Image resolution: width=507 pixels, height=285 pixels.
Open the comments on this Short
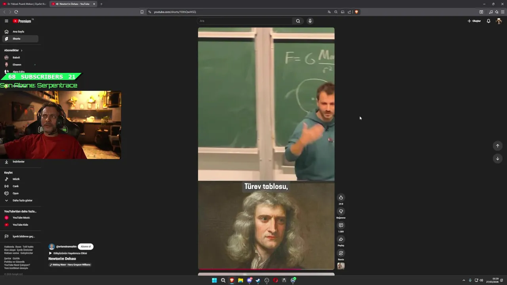(341, 225)
